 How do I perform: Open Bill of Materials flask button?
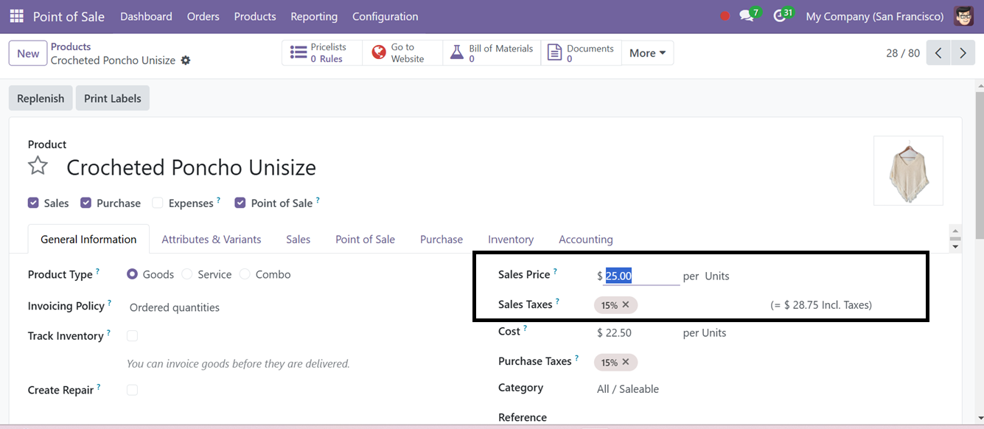(x=492, y=53)
